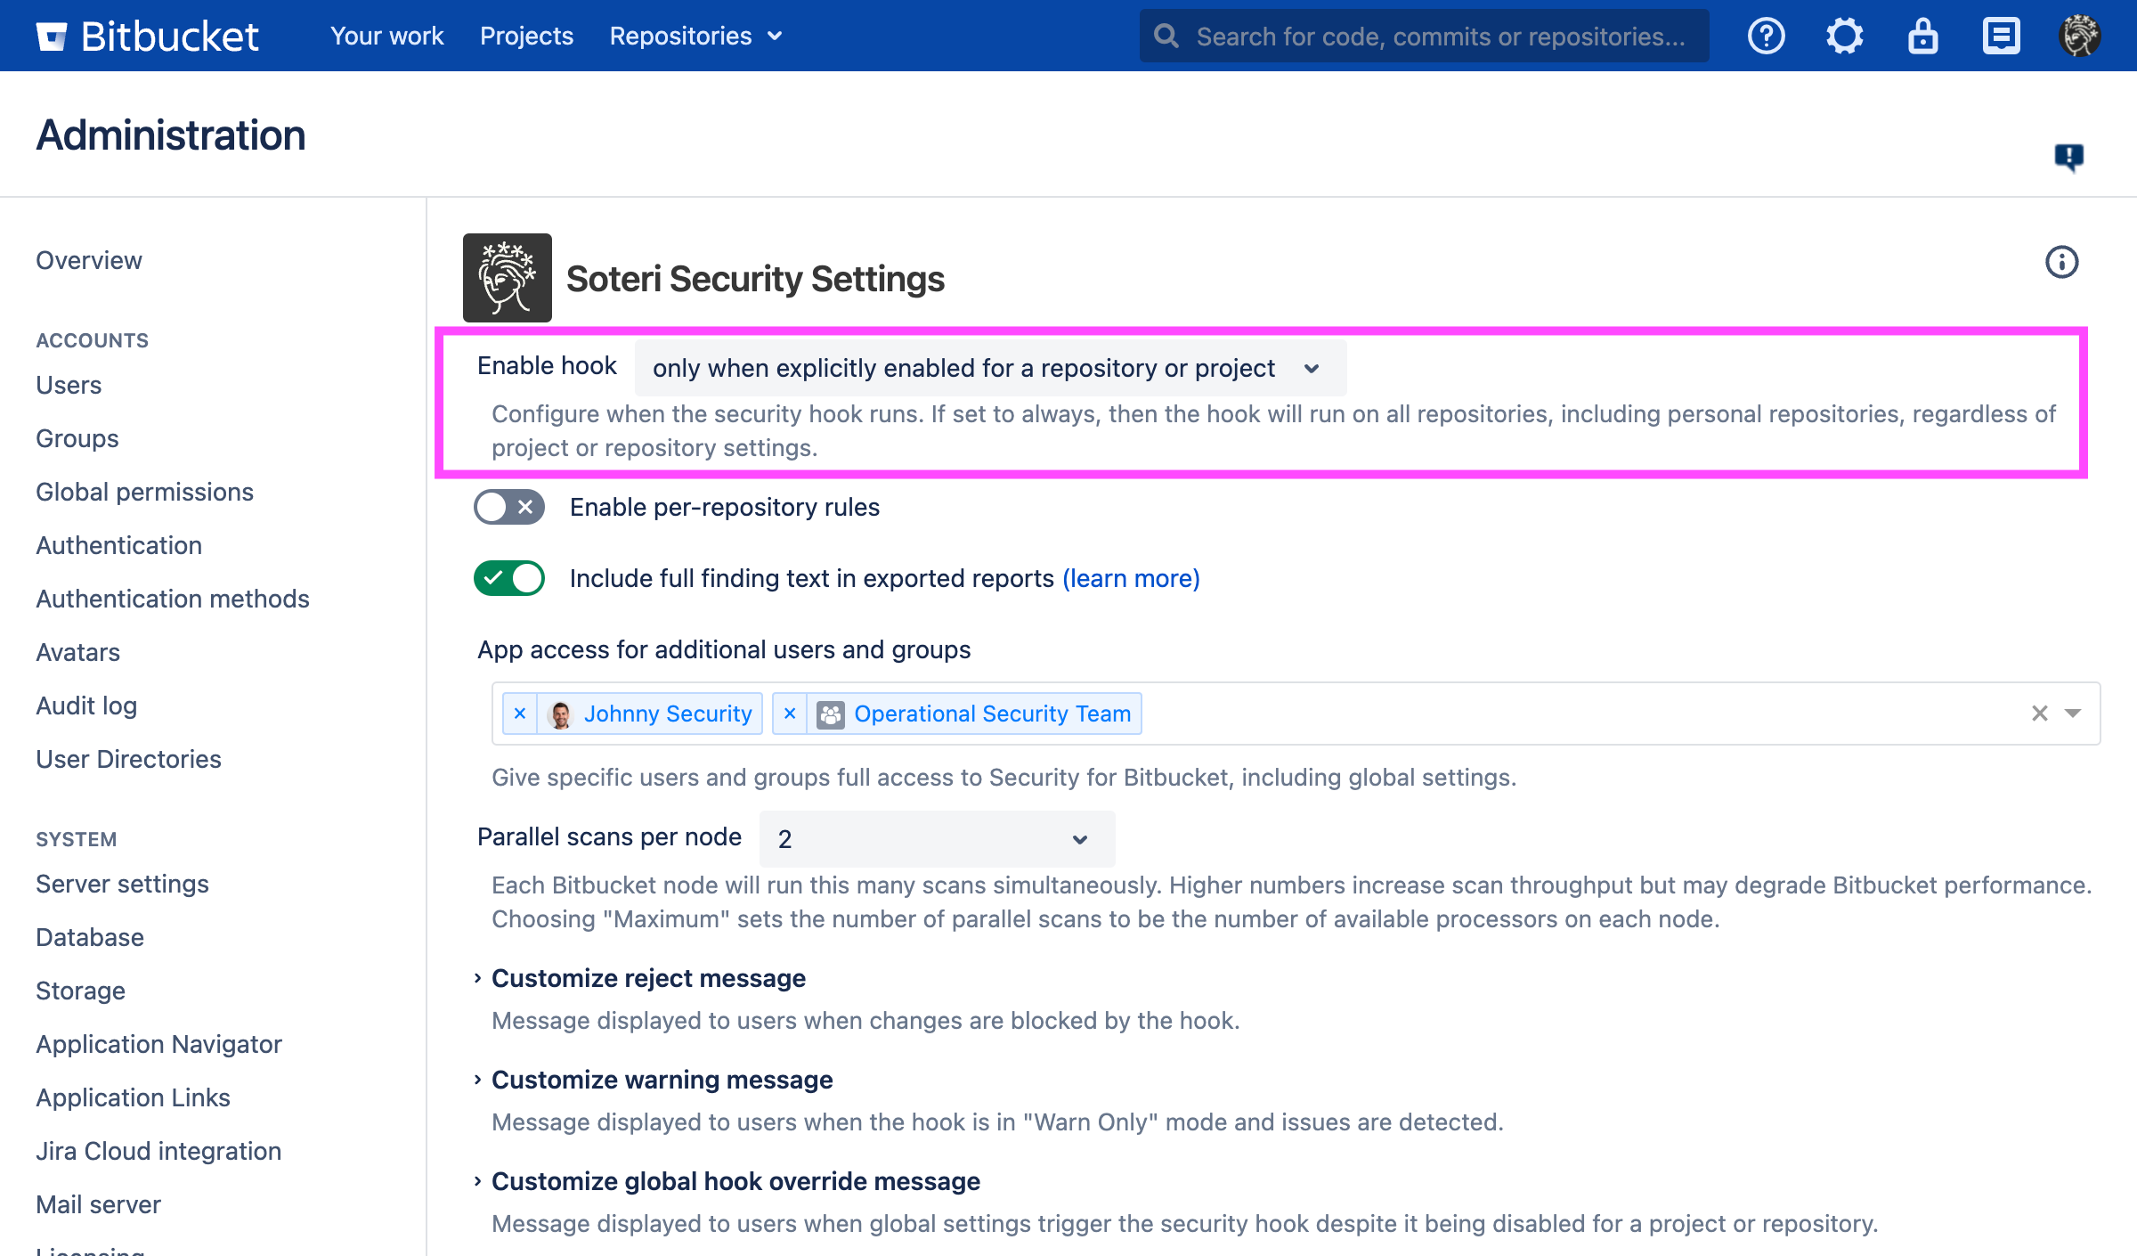The image size is (2137, 1256).
Task: Remove Operational Security Team chip
Action: [790, 714]
